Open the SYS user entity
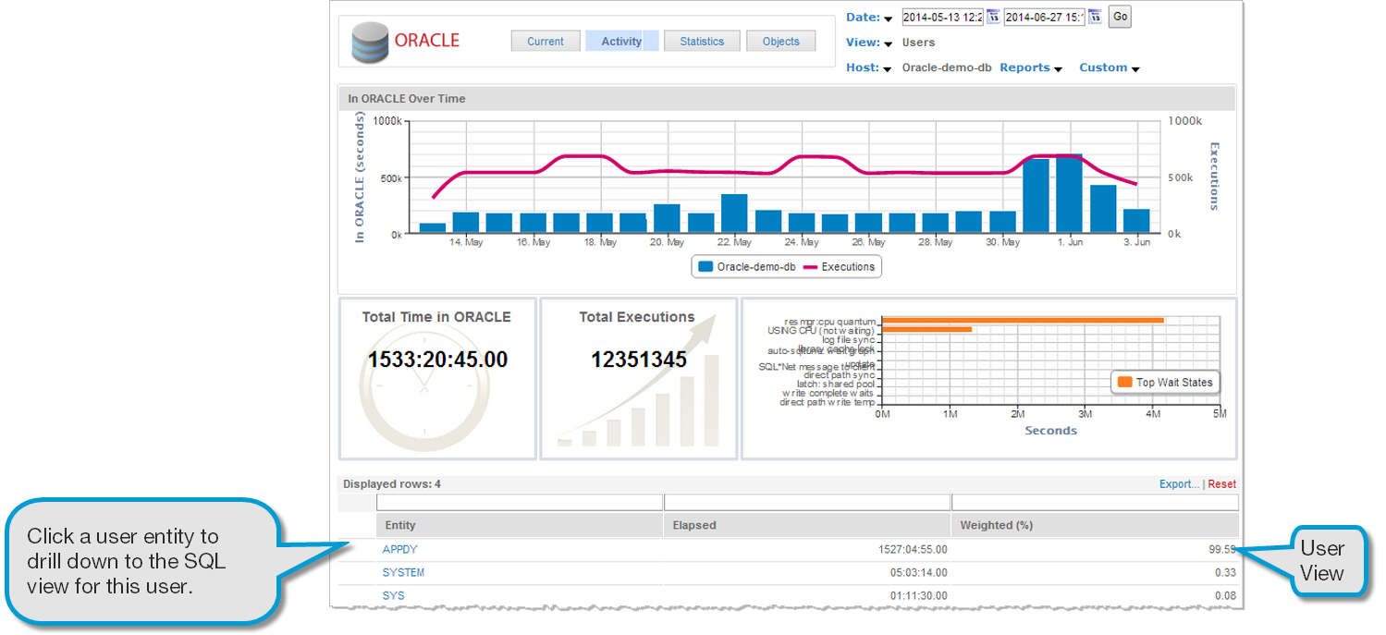Image resolution: width=1386 pixels, height=635 pixels. coord(394,595)
